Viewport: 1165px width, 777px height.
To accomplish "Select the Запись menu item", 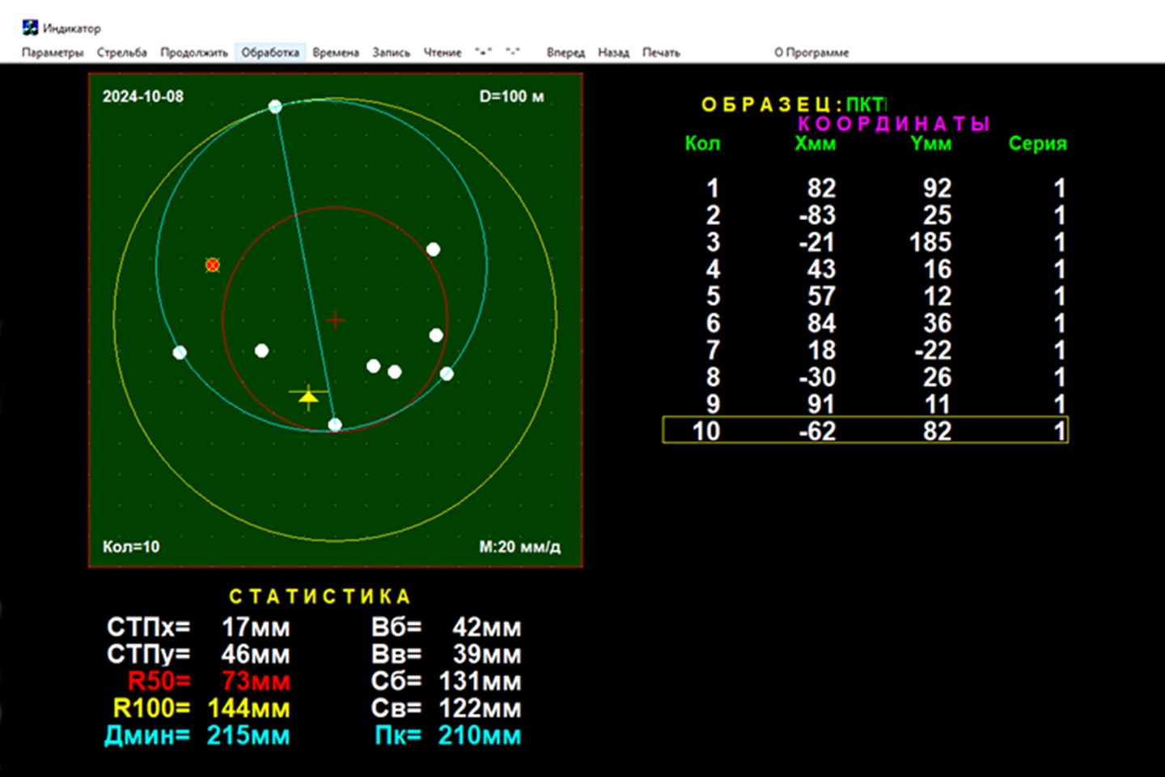I will (391, 53).
